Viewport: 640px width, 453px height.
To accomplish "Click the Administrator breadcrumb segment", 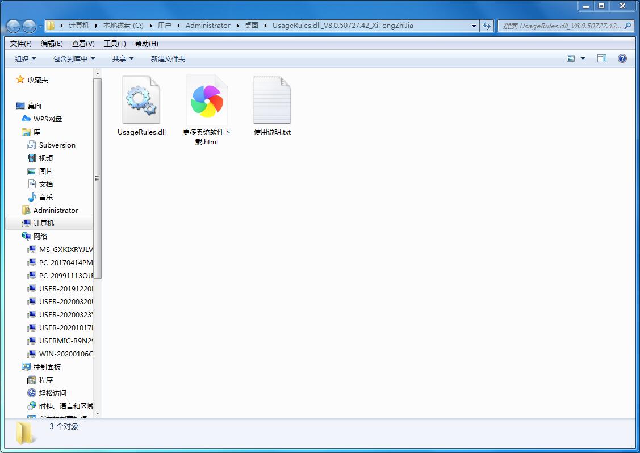I will pyautogui.click(x=208, y=26).
